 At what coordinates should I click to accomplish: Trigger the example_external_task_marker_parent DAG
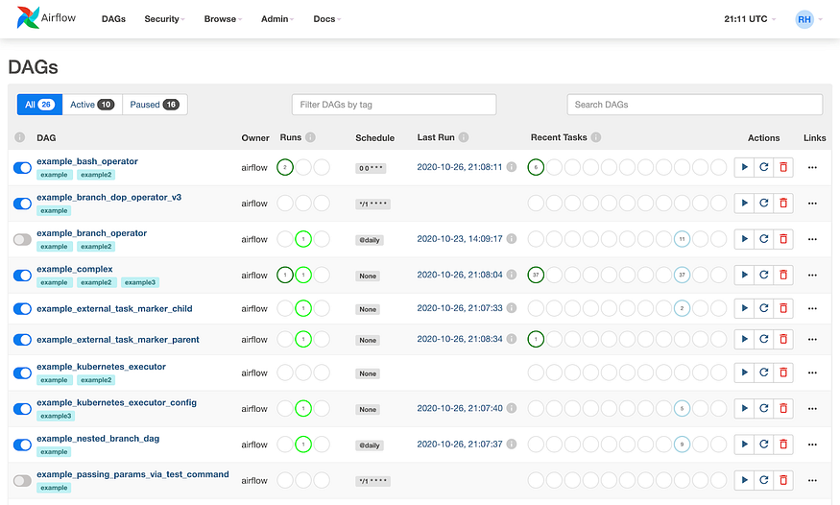point(744,339)
